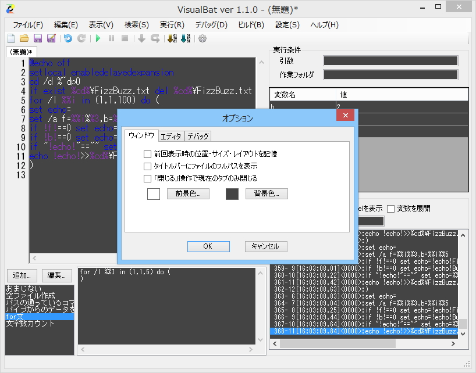476x373 pixels.
Task: Select 文字数カウント snippet entry
Action: pyautogui.click(x=40, y=324)
